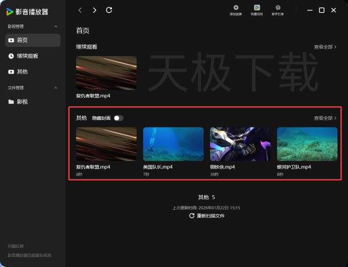Toggle the 隐藏封面 hide cover switch
348x267 pixels.
coord(118,118)
